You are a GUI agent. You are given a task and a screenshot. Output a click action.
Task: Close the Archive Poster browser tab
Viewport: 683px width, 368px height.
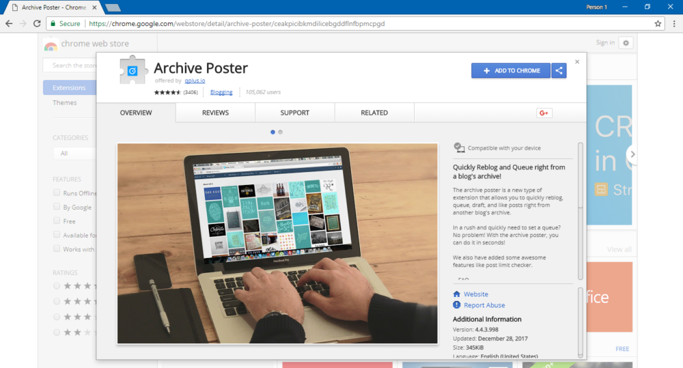click(94, 8)
